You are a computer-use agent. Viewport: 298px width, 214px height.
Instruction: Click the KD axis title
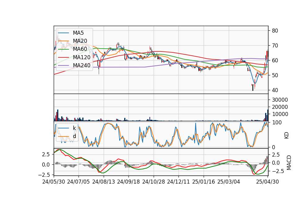point(287,136)
